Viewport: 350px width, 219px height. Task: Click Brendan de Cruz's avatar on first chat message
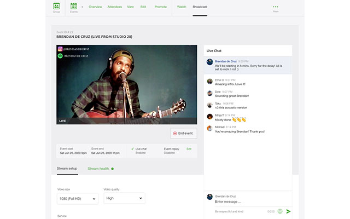209,62
